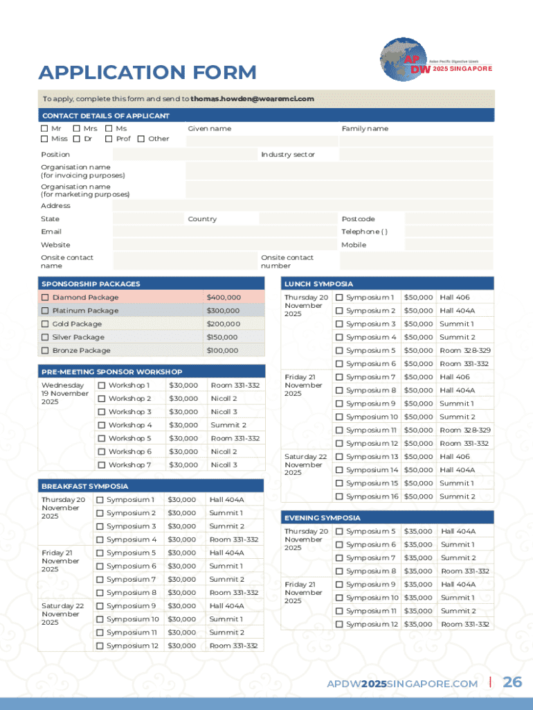
Task: Check Breakfast Symposium 8 for $30,000
Action: coord(100,593)
